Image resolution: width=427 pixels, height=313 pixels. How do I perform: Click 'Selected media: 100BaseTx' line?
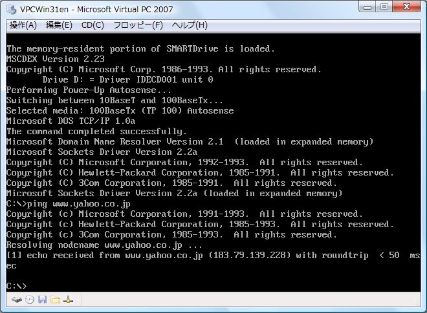click(x=120, y=110)
